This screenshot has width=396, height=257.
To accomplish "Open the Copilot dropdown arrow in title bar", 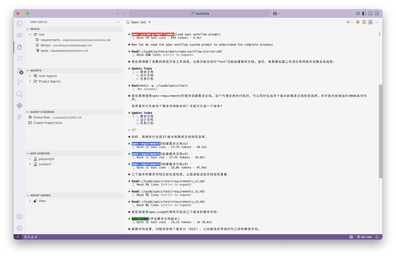I will click(279, 13).
